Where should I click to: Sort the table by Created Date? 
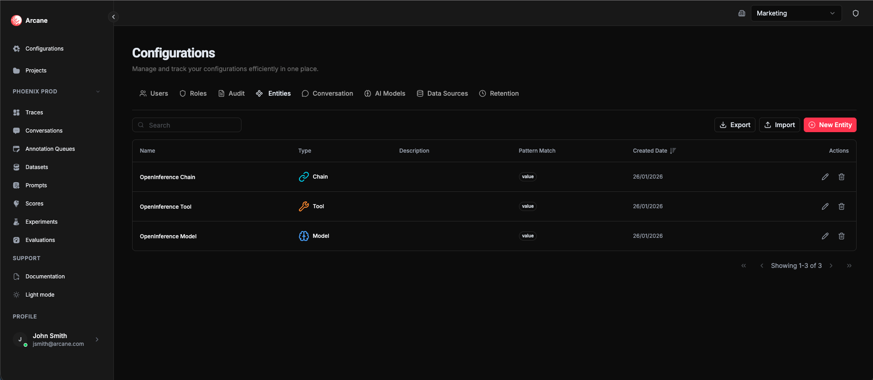pyautogui.click(x=673, y=151)
